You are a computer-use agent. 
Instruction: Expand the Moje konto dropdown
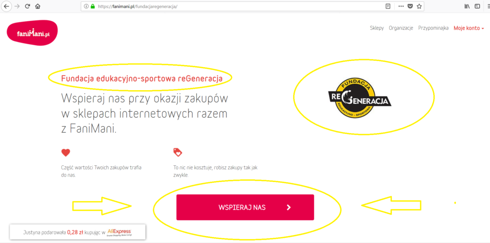point(469,28)
